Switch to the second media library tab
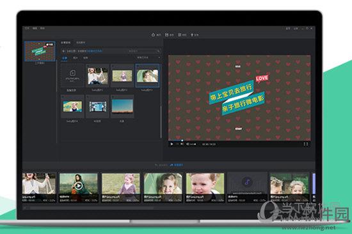Image resolution: width=352 pixels, height=234 pixels. (81, 42)
